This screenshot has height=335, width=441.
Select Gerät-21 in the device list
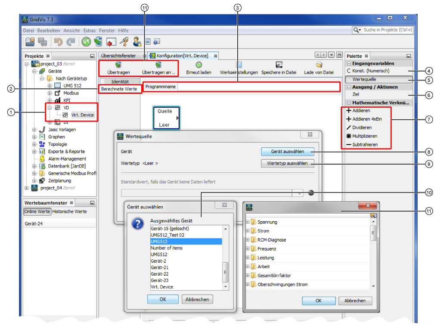pyautogui.click(x=159, y=267)
